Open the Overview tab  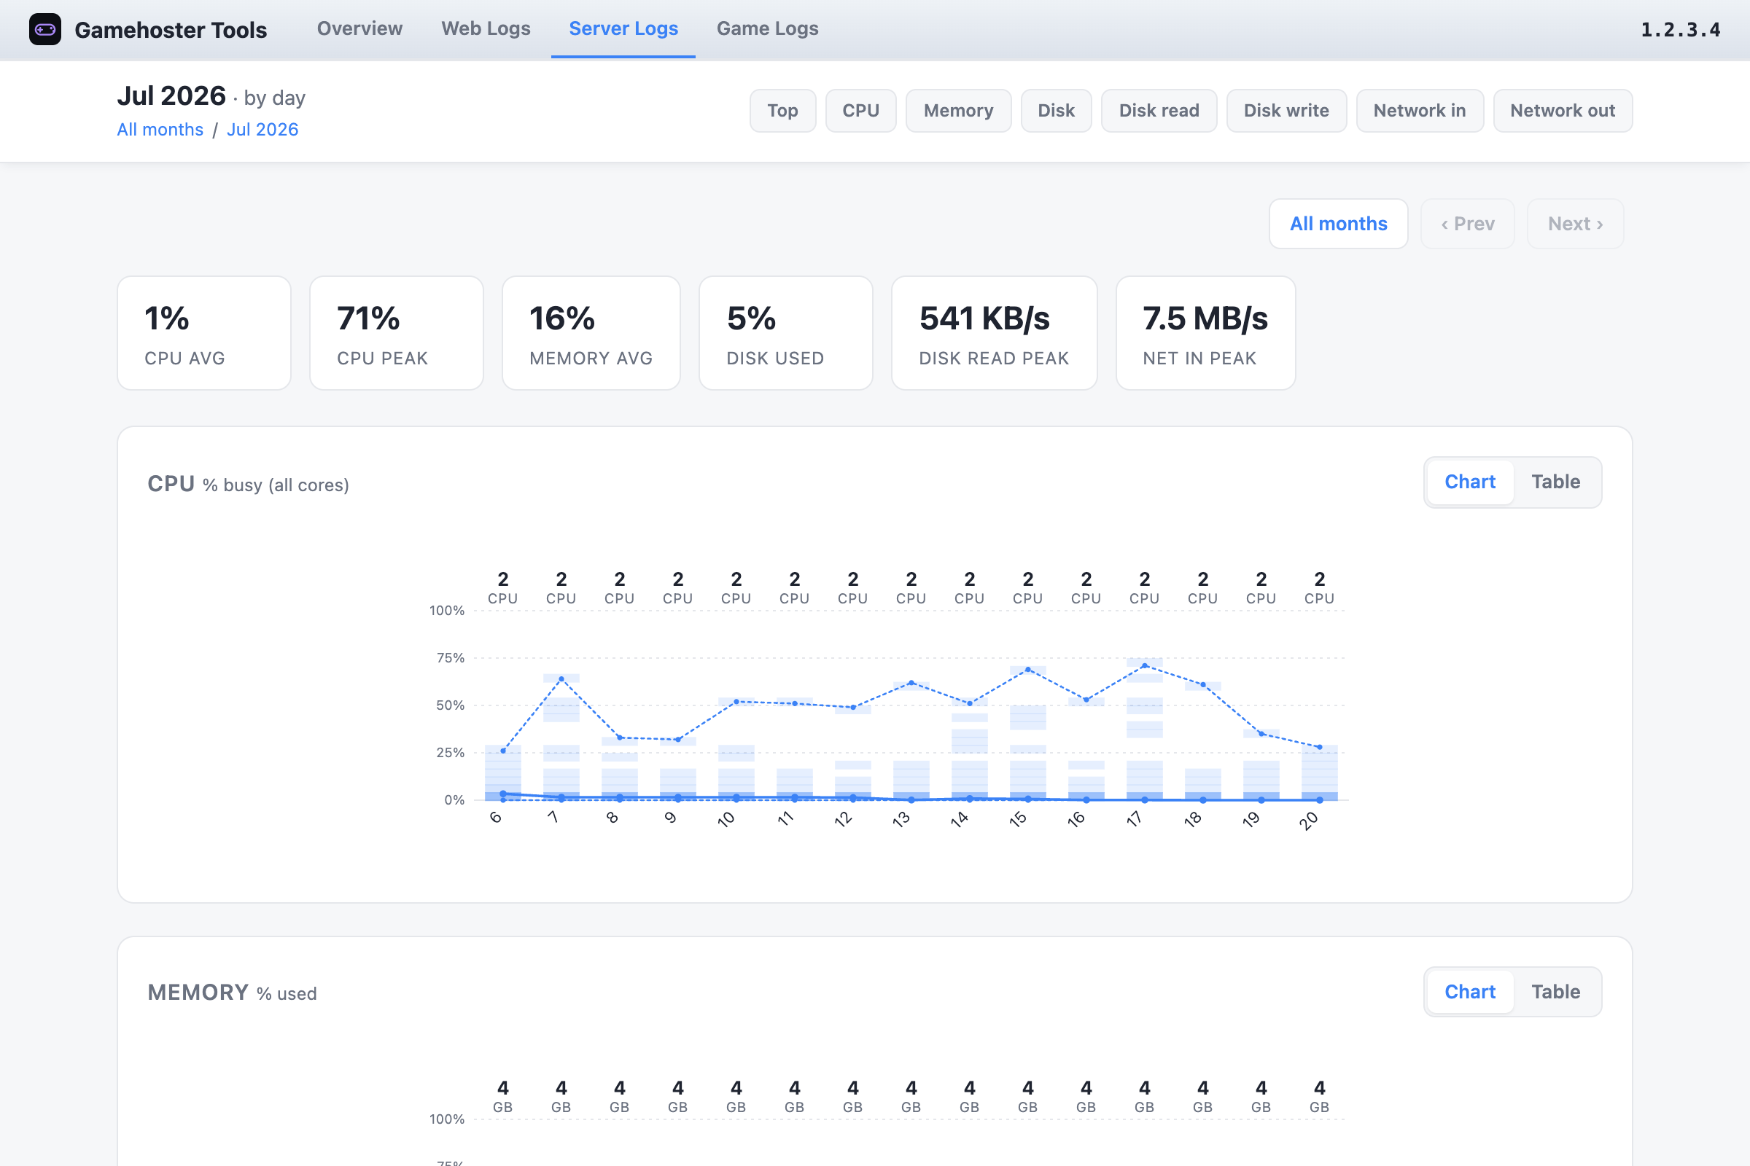pyautogui.click(x=359, y=28)
